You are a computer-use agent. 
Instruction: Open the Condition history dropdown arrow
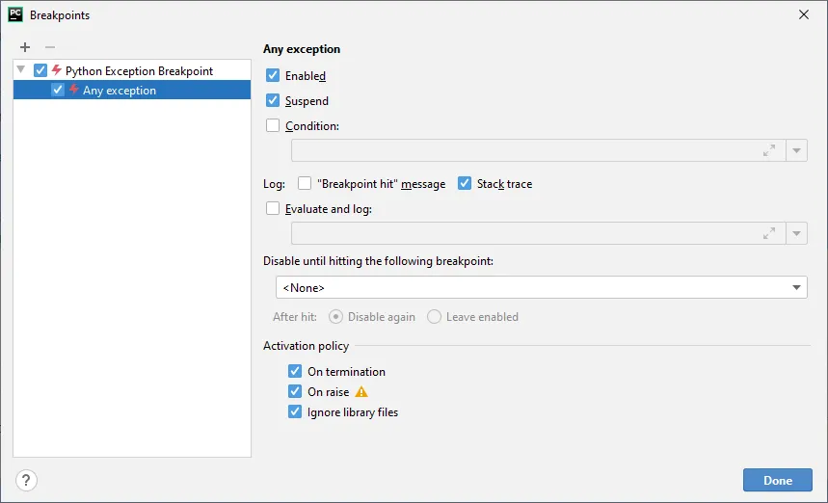796,150
